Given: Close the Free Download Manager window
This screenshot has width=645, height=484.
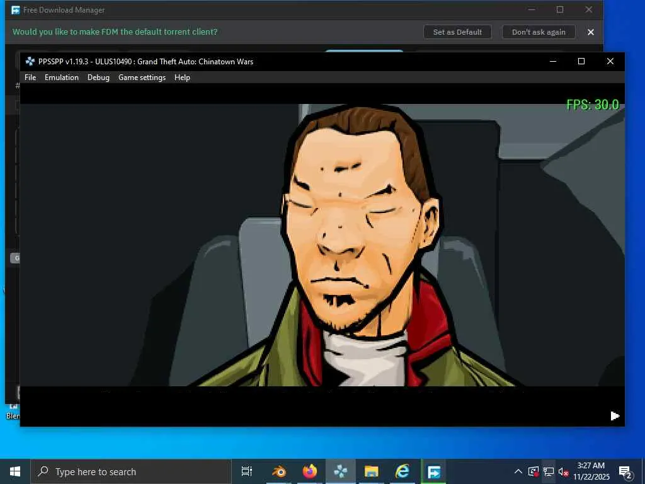Looking at the screenshot, I should pyautogui.click(x=589, y=9).
